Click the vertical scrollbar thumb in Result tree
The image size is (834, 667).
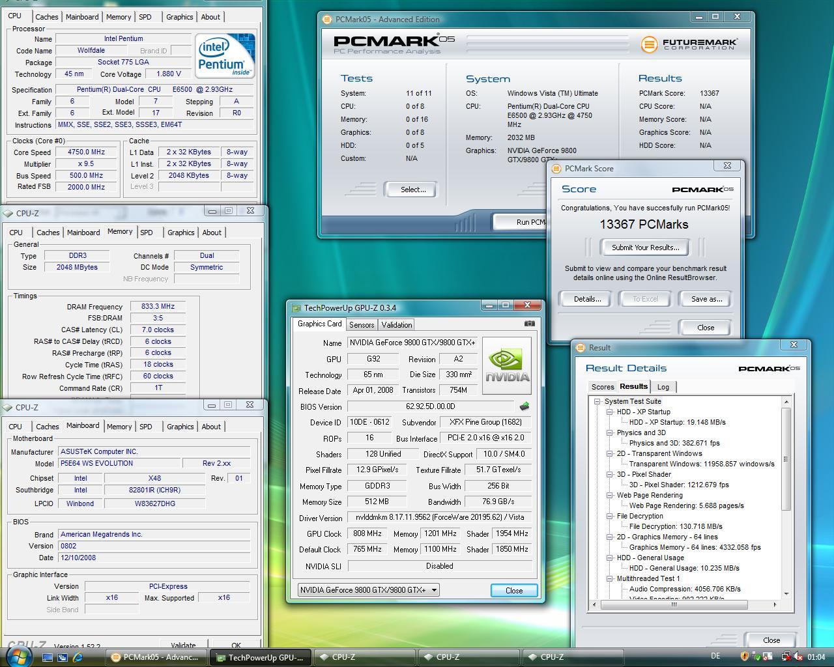(786, 459)
